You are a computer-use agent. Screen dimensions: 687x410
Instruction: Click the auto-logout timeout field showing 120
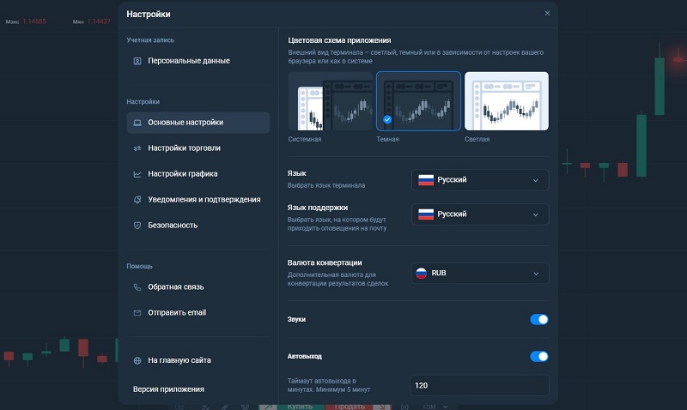479,385
